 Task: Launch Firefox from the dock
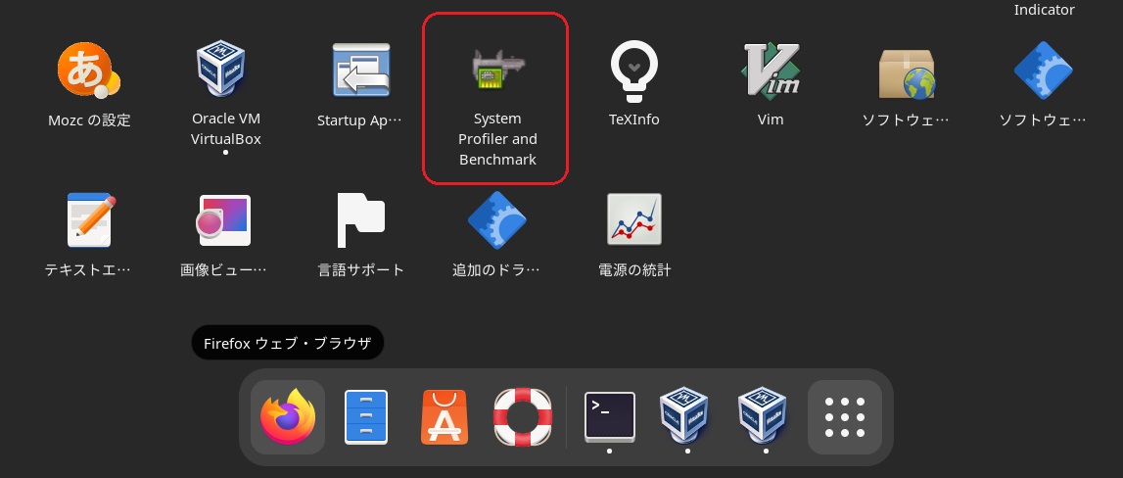pos(288,416)
